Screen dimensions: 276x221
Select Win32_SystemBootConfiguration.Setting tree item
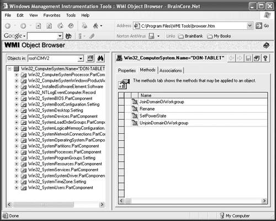click(x=63, y=104)
